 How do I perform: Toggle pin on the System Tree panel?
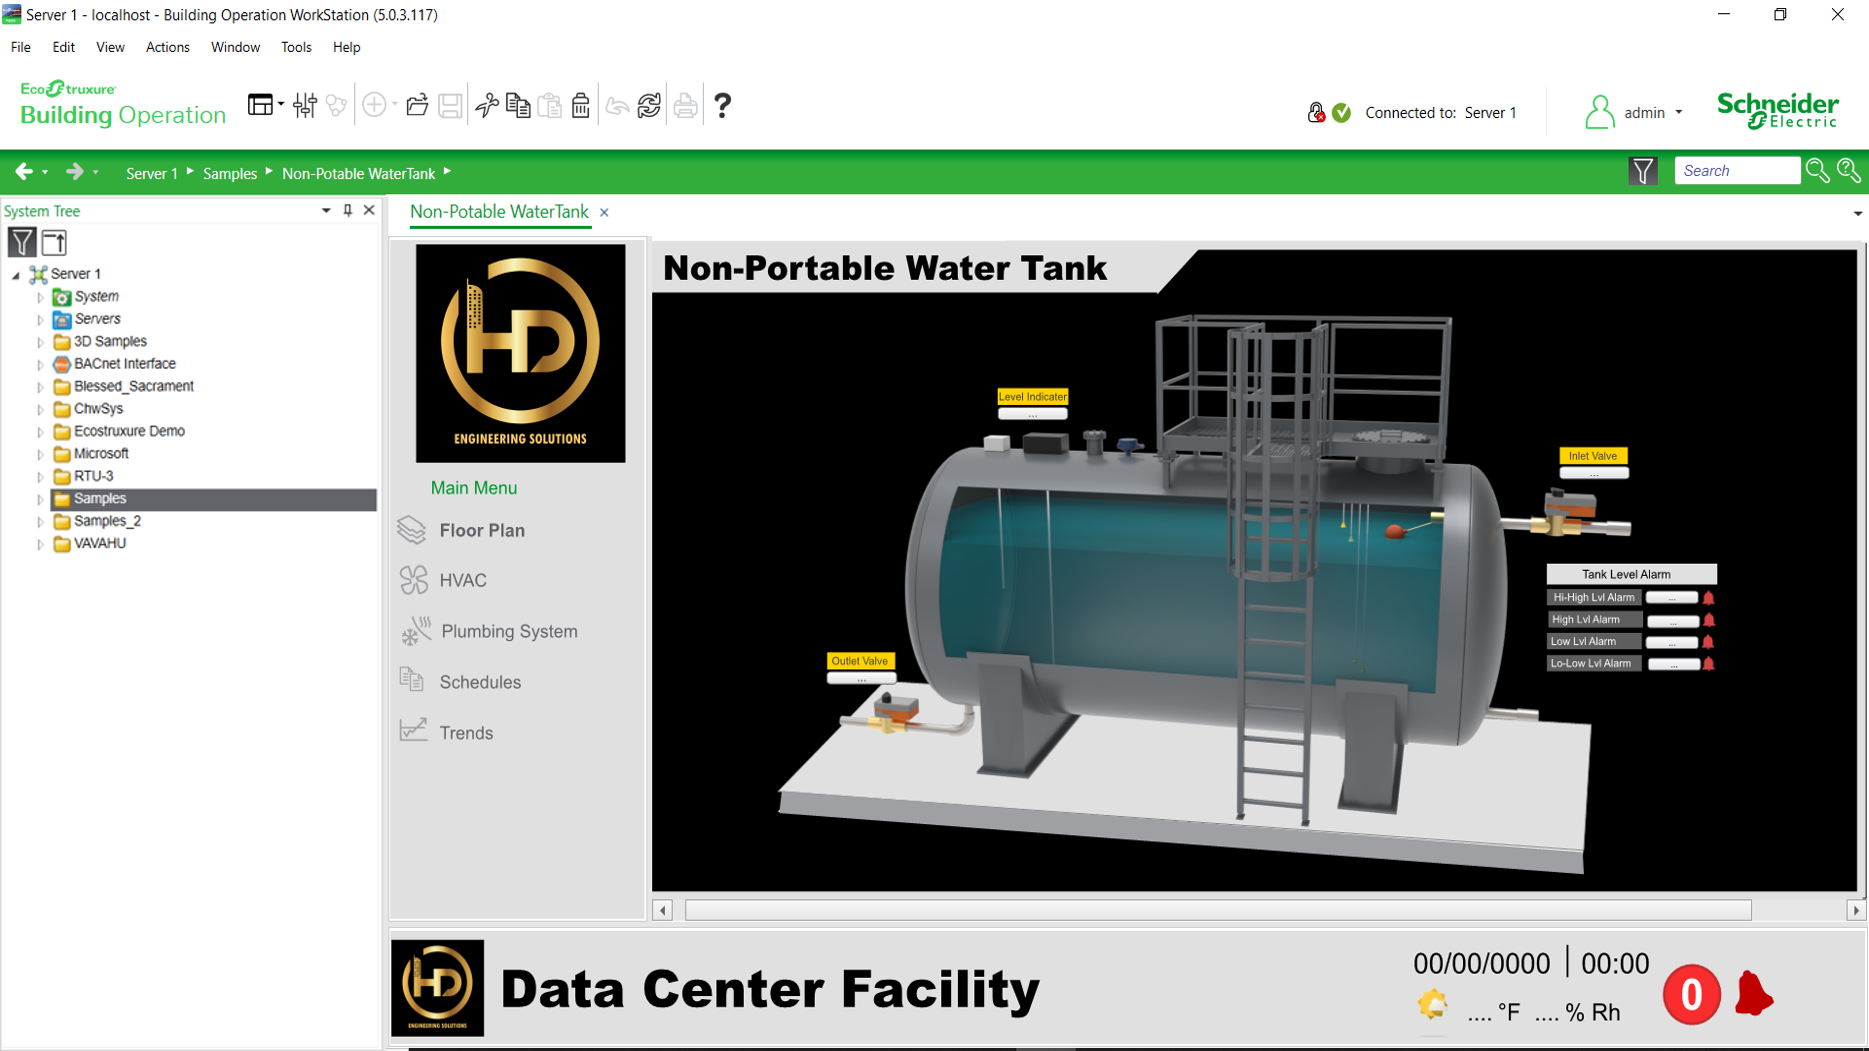point(347,210)
